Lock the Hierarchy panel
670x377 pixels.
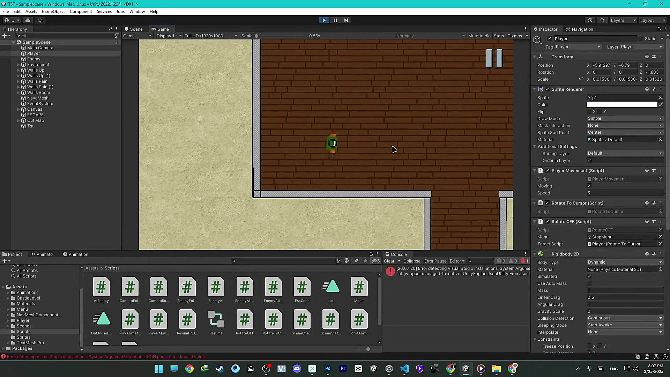click(x=111, y=29)
